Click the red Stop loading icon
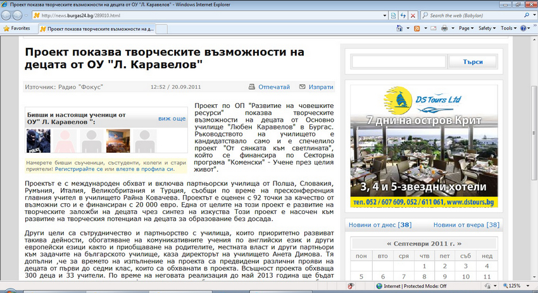Image resolution: width=538 pixels, height=293 pixels. [413, 16]
